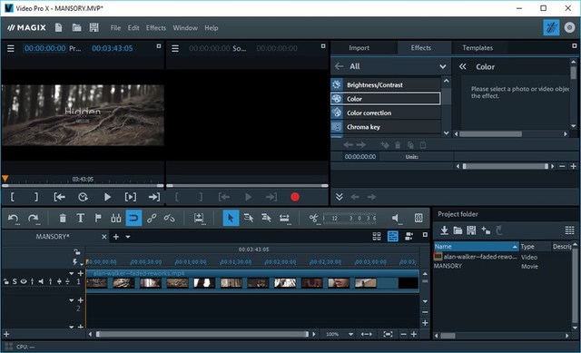Open the rightmost timeline toolbar panel icon
Viewport: 581px width, 353px height.
pos(419,218)
